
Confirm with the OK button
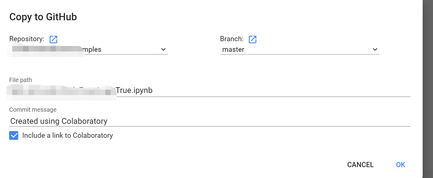400,164
